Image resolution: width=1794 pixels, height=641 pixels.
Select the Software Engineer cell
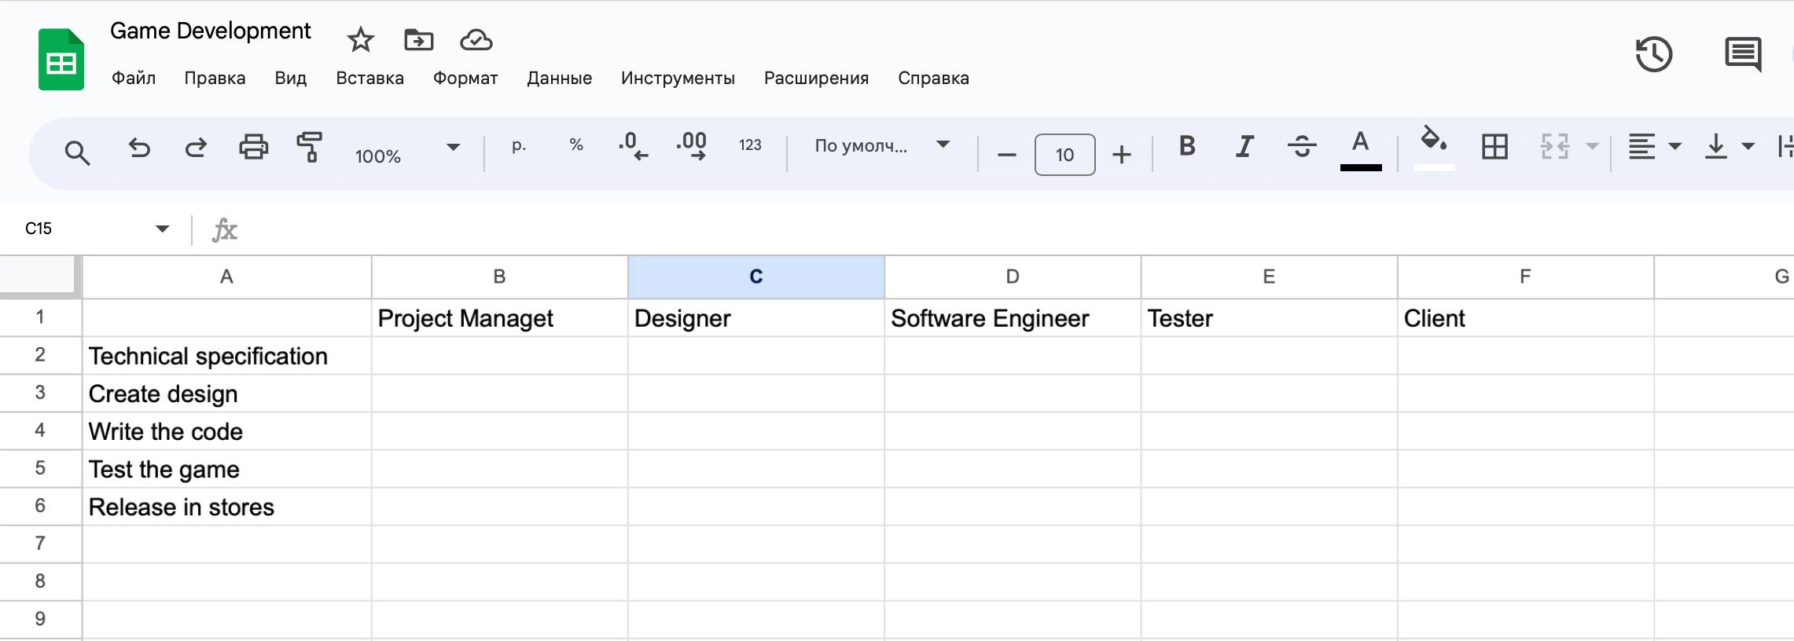coord(1013,318)
